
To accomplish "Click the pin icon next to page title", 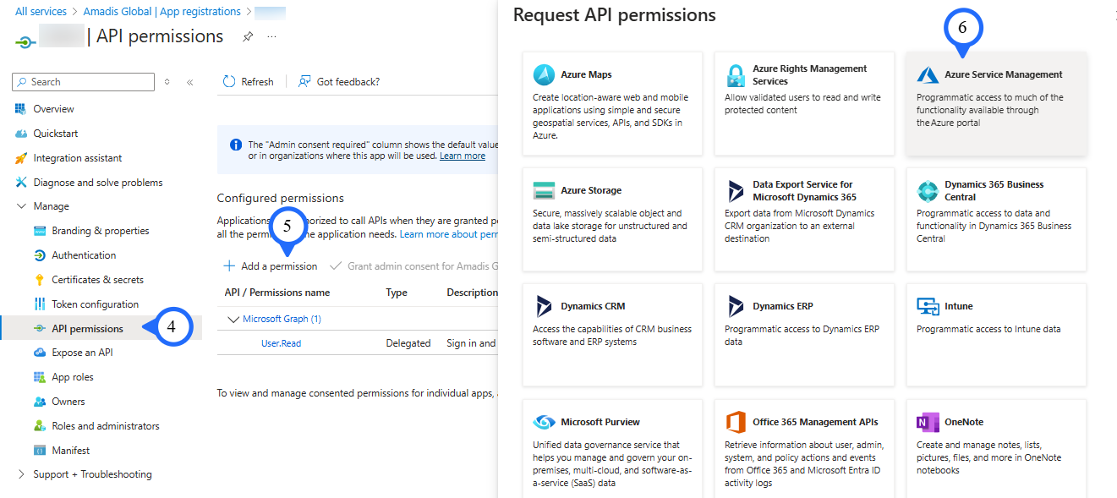I will (x=248, y=36).
